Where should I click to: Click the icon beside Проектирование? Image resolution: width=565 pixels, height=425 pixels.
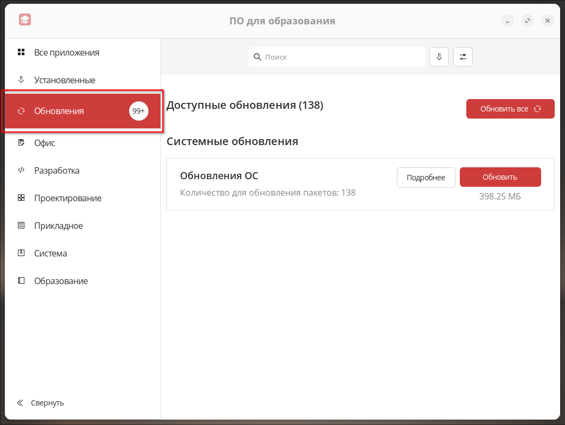pyautogui.click(x=21, y=198)
